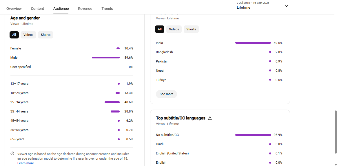Select Videos filter in geography card
The width and height of the screenshot is (337, 166).
(x=174, y=29)
